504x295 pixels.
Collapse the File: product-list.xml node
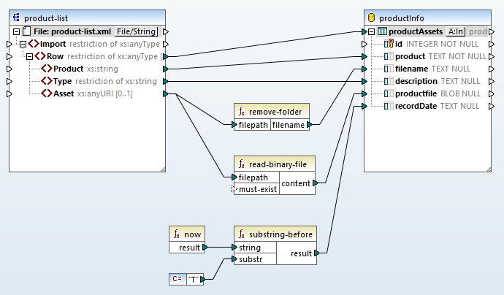(17, 31)
